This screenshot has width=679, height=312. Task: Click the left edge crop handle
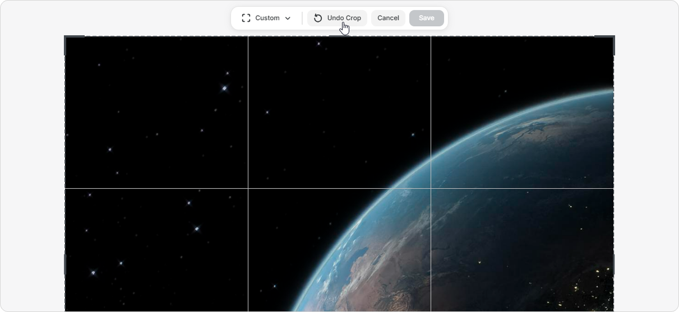(65, 264)
